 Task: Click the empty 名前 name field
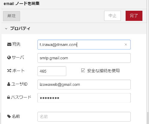click(x=84, y=117)
